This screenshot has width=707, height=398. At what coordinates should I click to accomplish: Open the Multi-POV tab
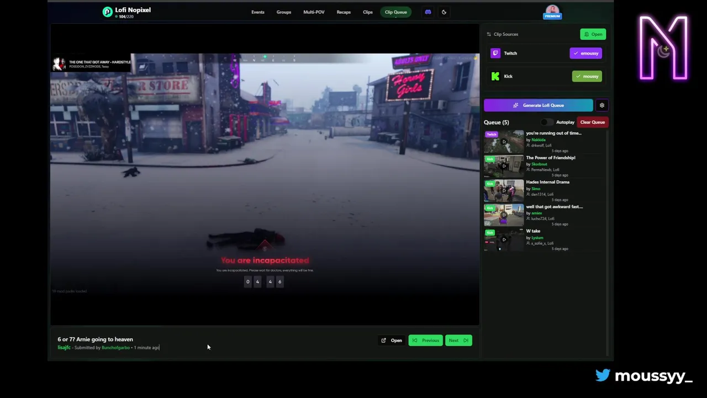[314, 12]
